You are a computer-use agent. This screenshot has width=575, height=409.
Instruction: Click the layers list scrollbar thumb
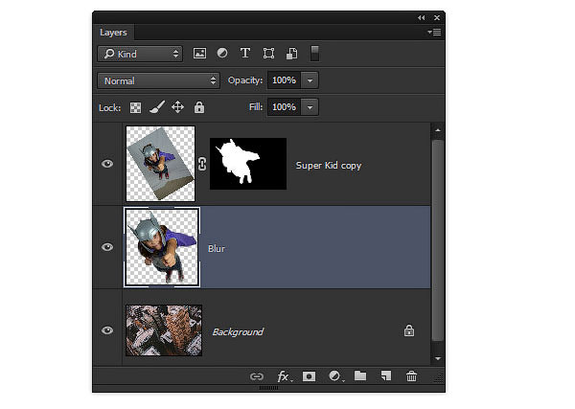[x=438, y=240]
